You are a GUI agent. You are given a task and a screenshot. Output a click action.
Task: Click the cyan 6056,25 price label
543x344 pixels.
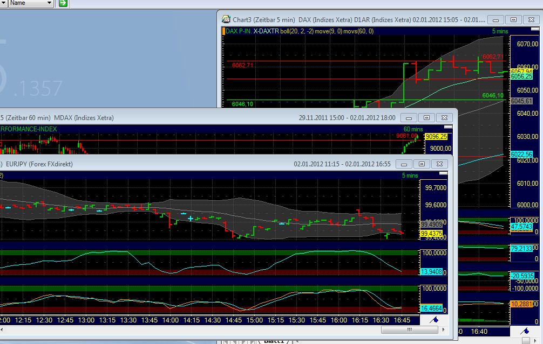point(522,76)
